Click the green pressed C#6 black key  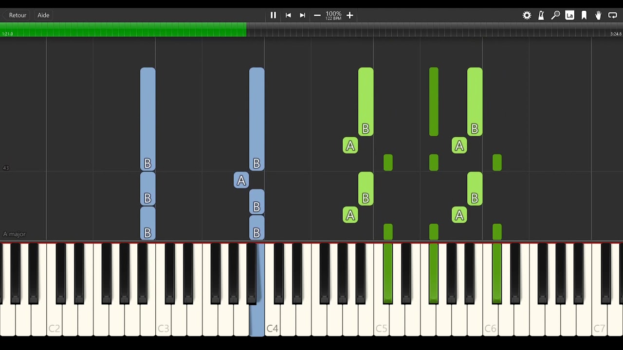[x=497, y=273]
